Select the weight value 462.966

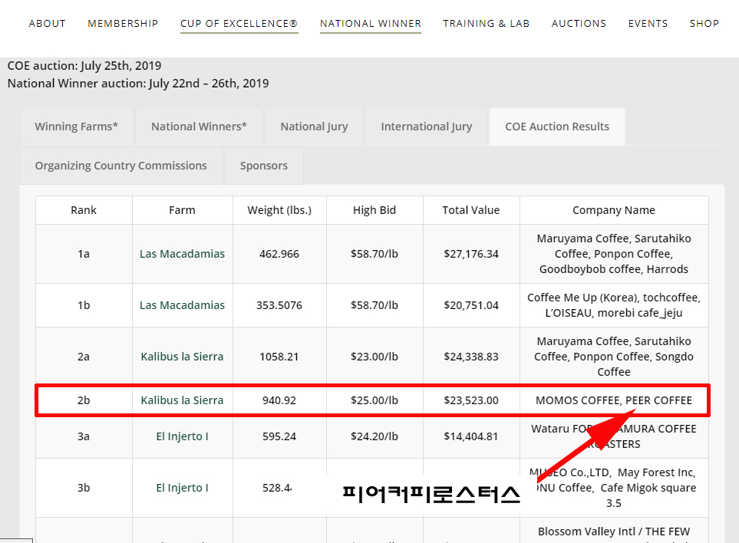279,254
